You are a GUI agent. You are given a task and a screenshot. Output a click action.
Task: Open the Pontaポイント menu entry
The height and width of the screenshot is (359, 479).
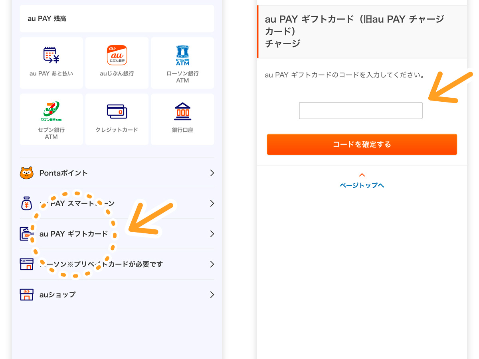(117, 173)
